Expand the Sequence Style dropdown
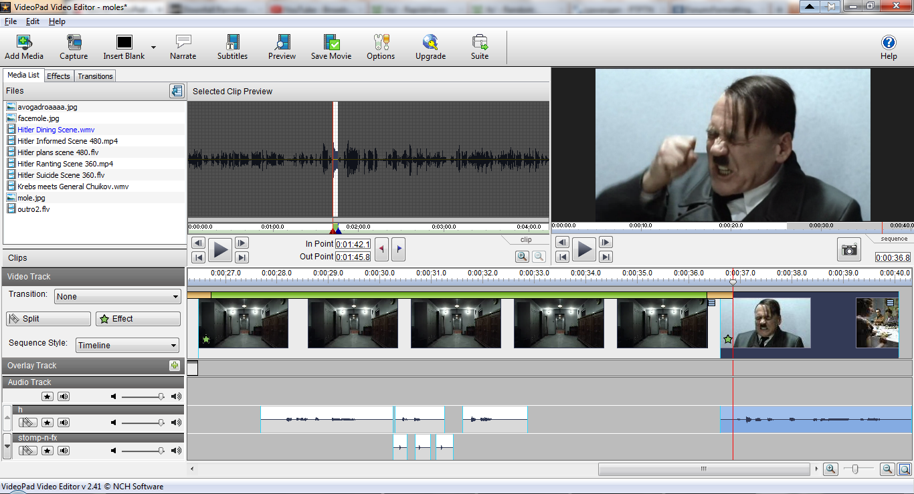Image resolution: width=914 pixels, height=494 pixels. 127,346
